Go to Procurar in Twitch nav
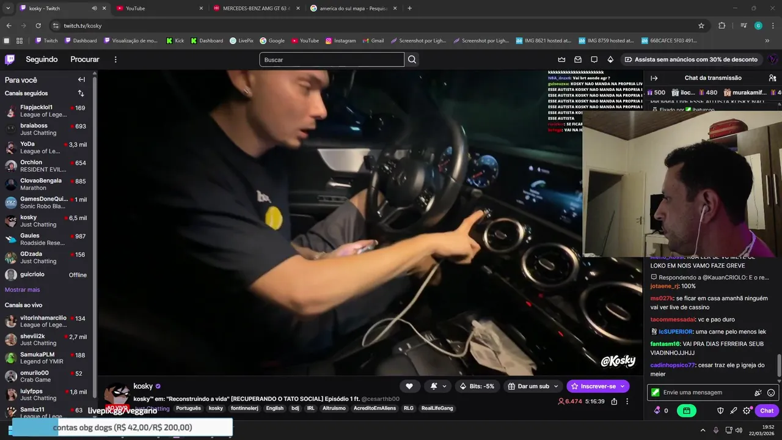The height and width of the screenshot is (440, 782). (85, 59)
